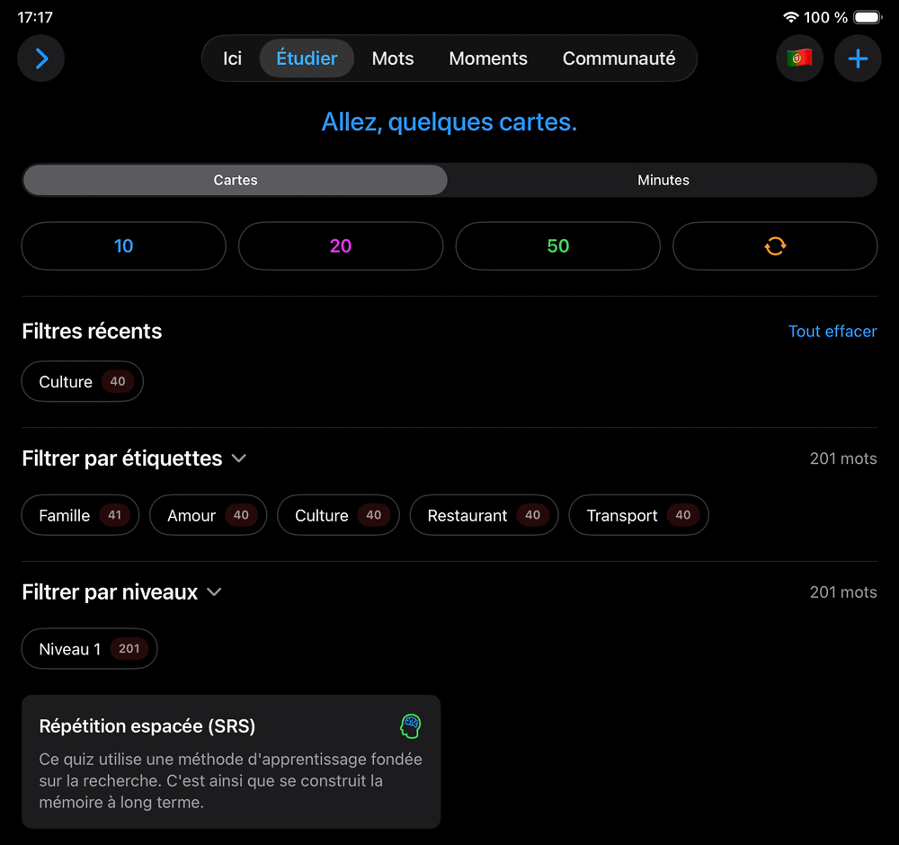Select the Niveau 1 level filter
The image size is (899, 845).
click(x=89, y=649)
